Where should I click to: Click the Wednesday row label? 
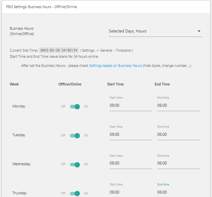click(x=21, y=164)
